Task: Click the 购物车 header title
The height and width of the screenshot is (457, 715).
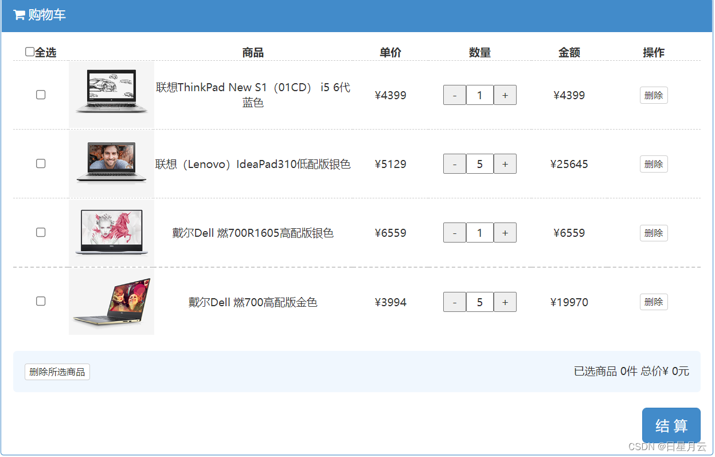Action: [47, 15]
